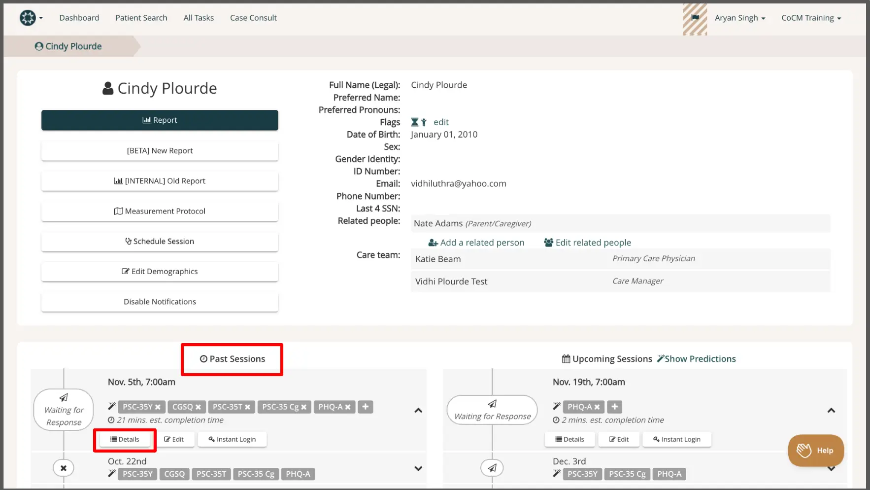The width and height of the screenshot is (870, 490).
Task: Select the child figure flag icon
Action: tap(424, 122)
